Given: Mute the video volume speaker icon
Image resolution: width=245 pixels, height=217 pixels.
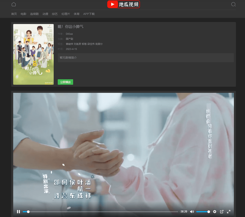Looking at the screenshot, I should coord(192,212).
